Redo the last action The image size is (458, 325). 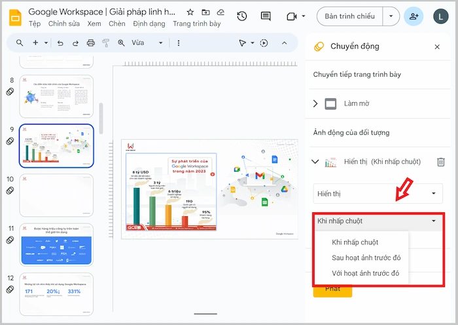[x=75, y=43]
